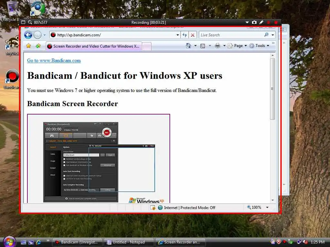Pause the recording with the red pause icon
The height and width of the screenshot is (247, 330).
268,22
